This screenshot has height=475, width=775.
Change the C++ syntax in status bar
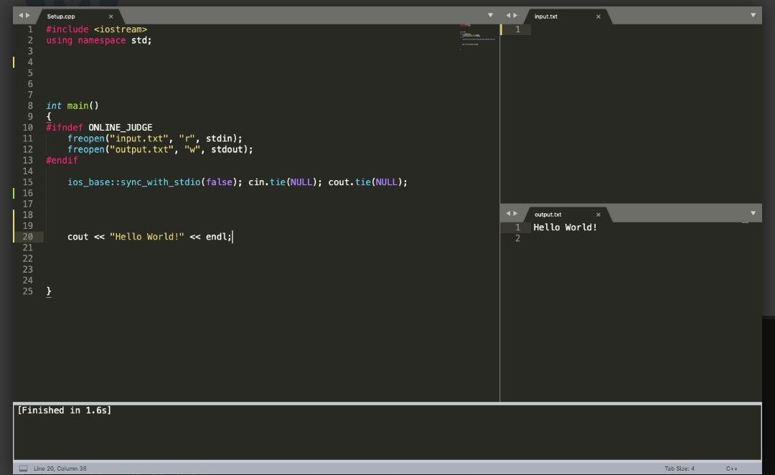click(731, 469)
